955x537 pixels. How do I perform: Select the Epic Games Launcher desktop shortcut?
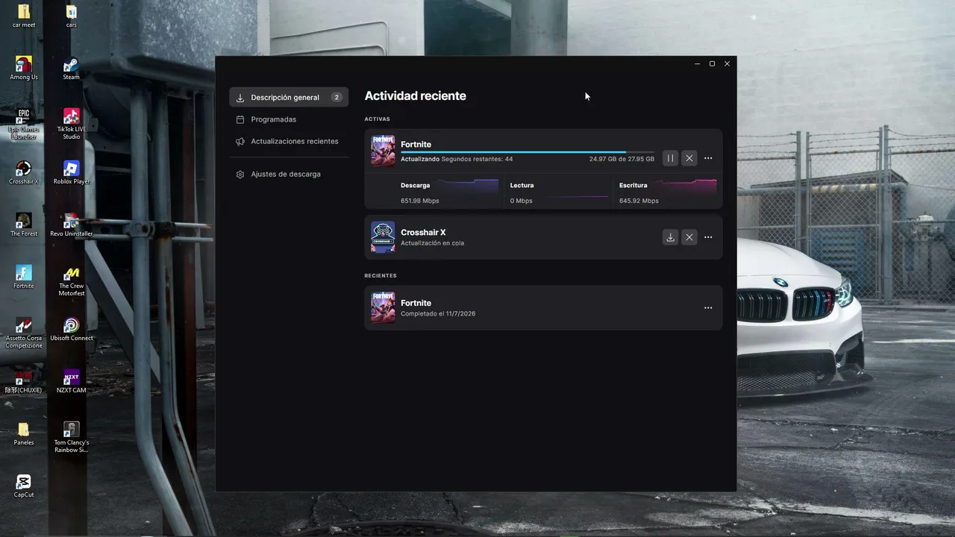(x=24, y=125)
